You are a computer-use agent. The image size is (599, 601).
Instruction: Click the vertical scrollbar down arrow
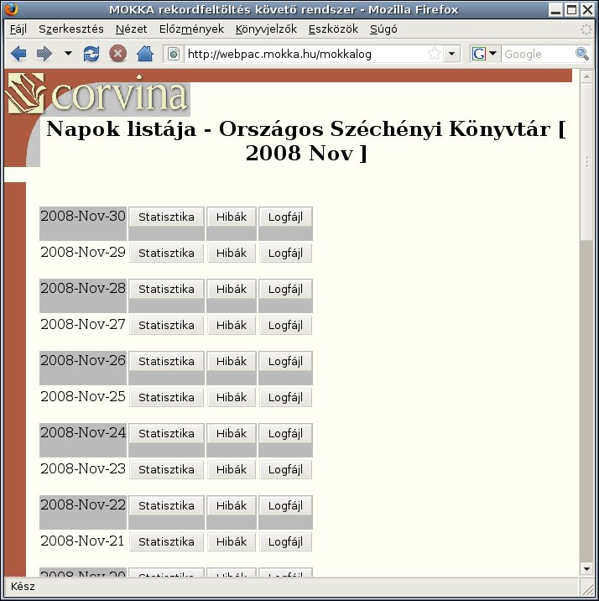coord(586,570)
